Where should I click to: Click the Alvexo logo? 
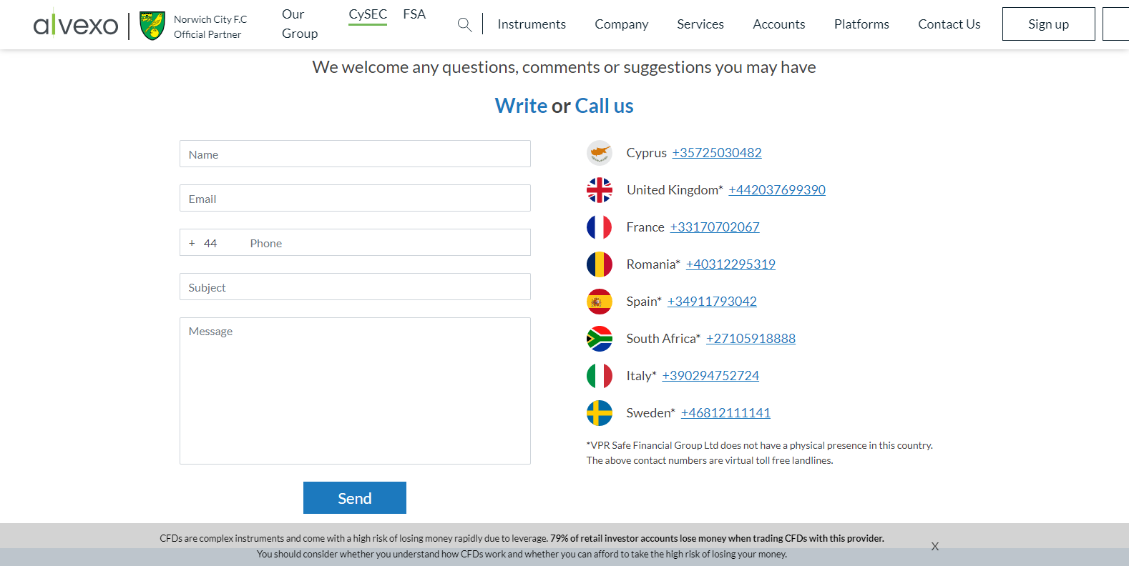coord(76,25)
